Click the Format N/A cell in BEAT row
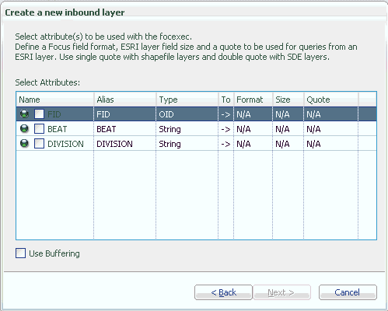Screen dimensions: 388x311 point(253,129)
